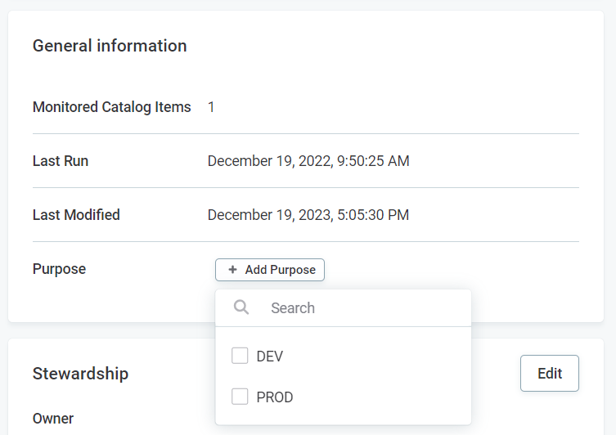The width and height of the screenshot is (616, 435).
Task: Check the DEV checkbox
Action: [240, 356]
